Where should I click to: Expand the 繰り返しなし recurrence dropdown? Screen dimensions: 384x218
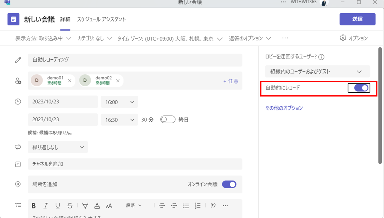[x=58, y=147]
